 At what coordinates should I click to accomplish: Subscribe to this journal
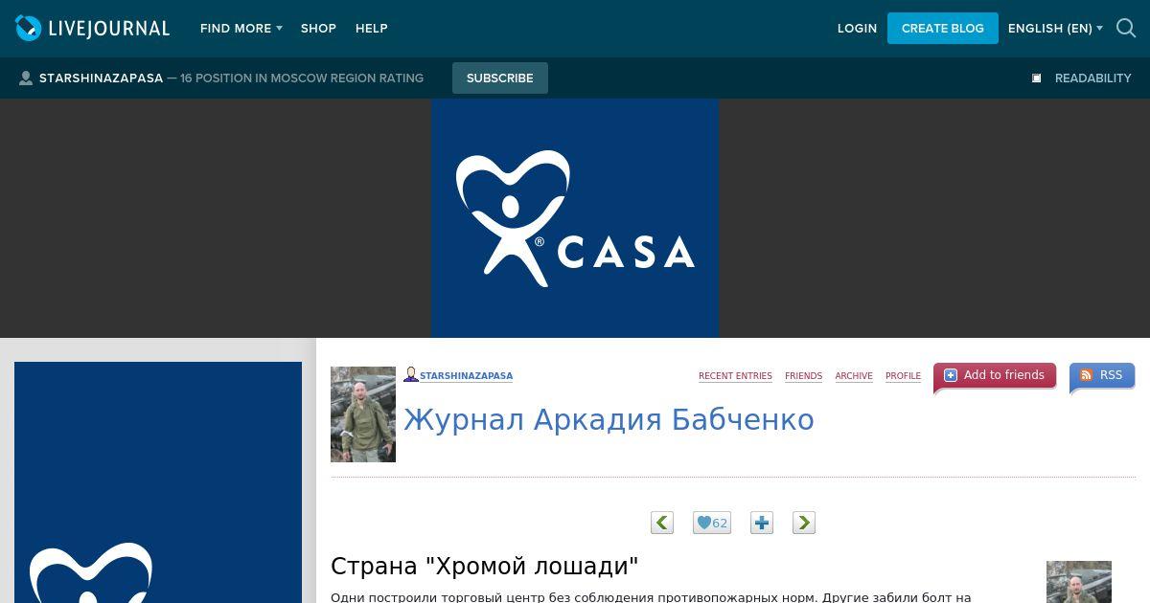(x=500, y=78)
